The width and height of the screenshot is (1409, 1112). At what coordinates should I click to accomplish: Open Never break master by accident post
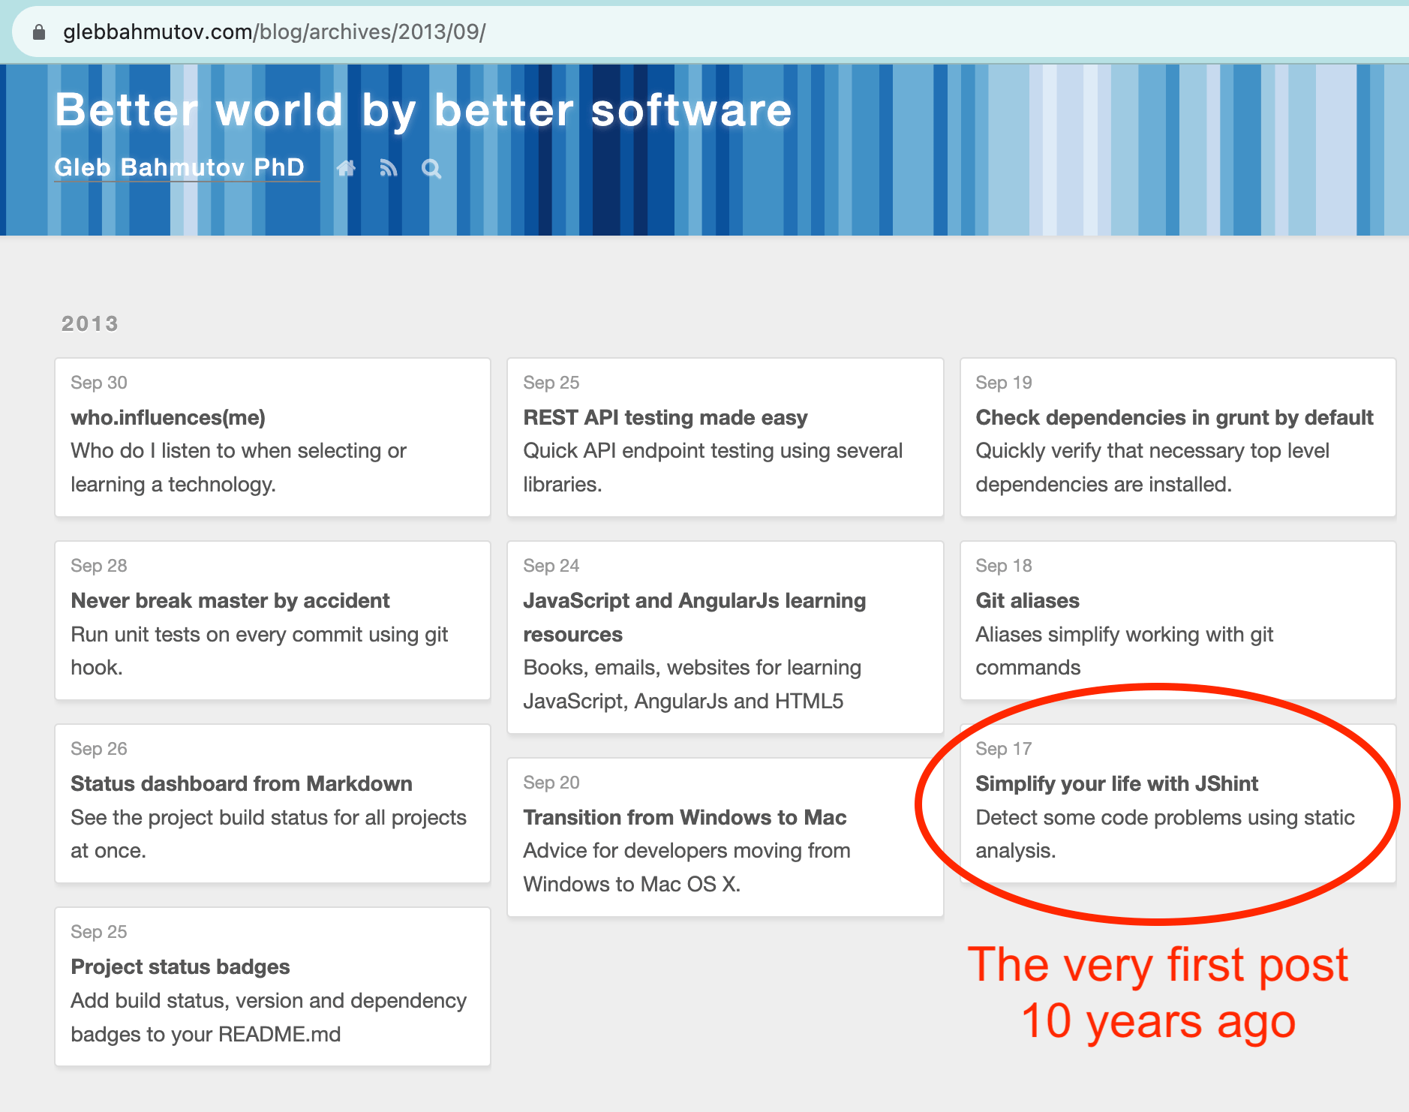pyautogui.click(x=230, y=600)
